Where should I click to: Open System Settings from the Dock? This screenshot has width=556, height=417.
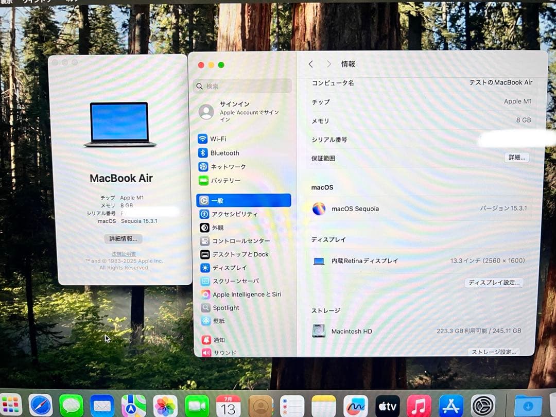[x=483, y=406]
